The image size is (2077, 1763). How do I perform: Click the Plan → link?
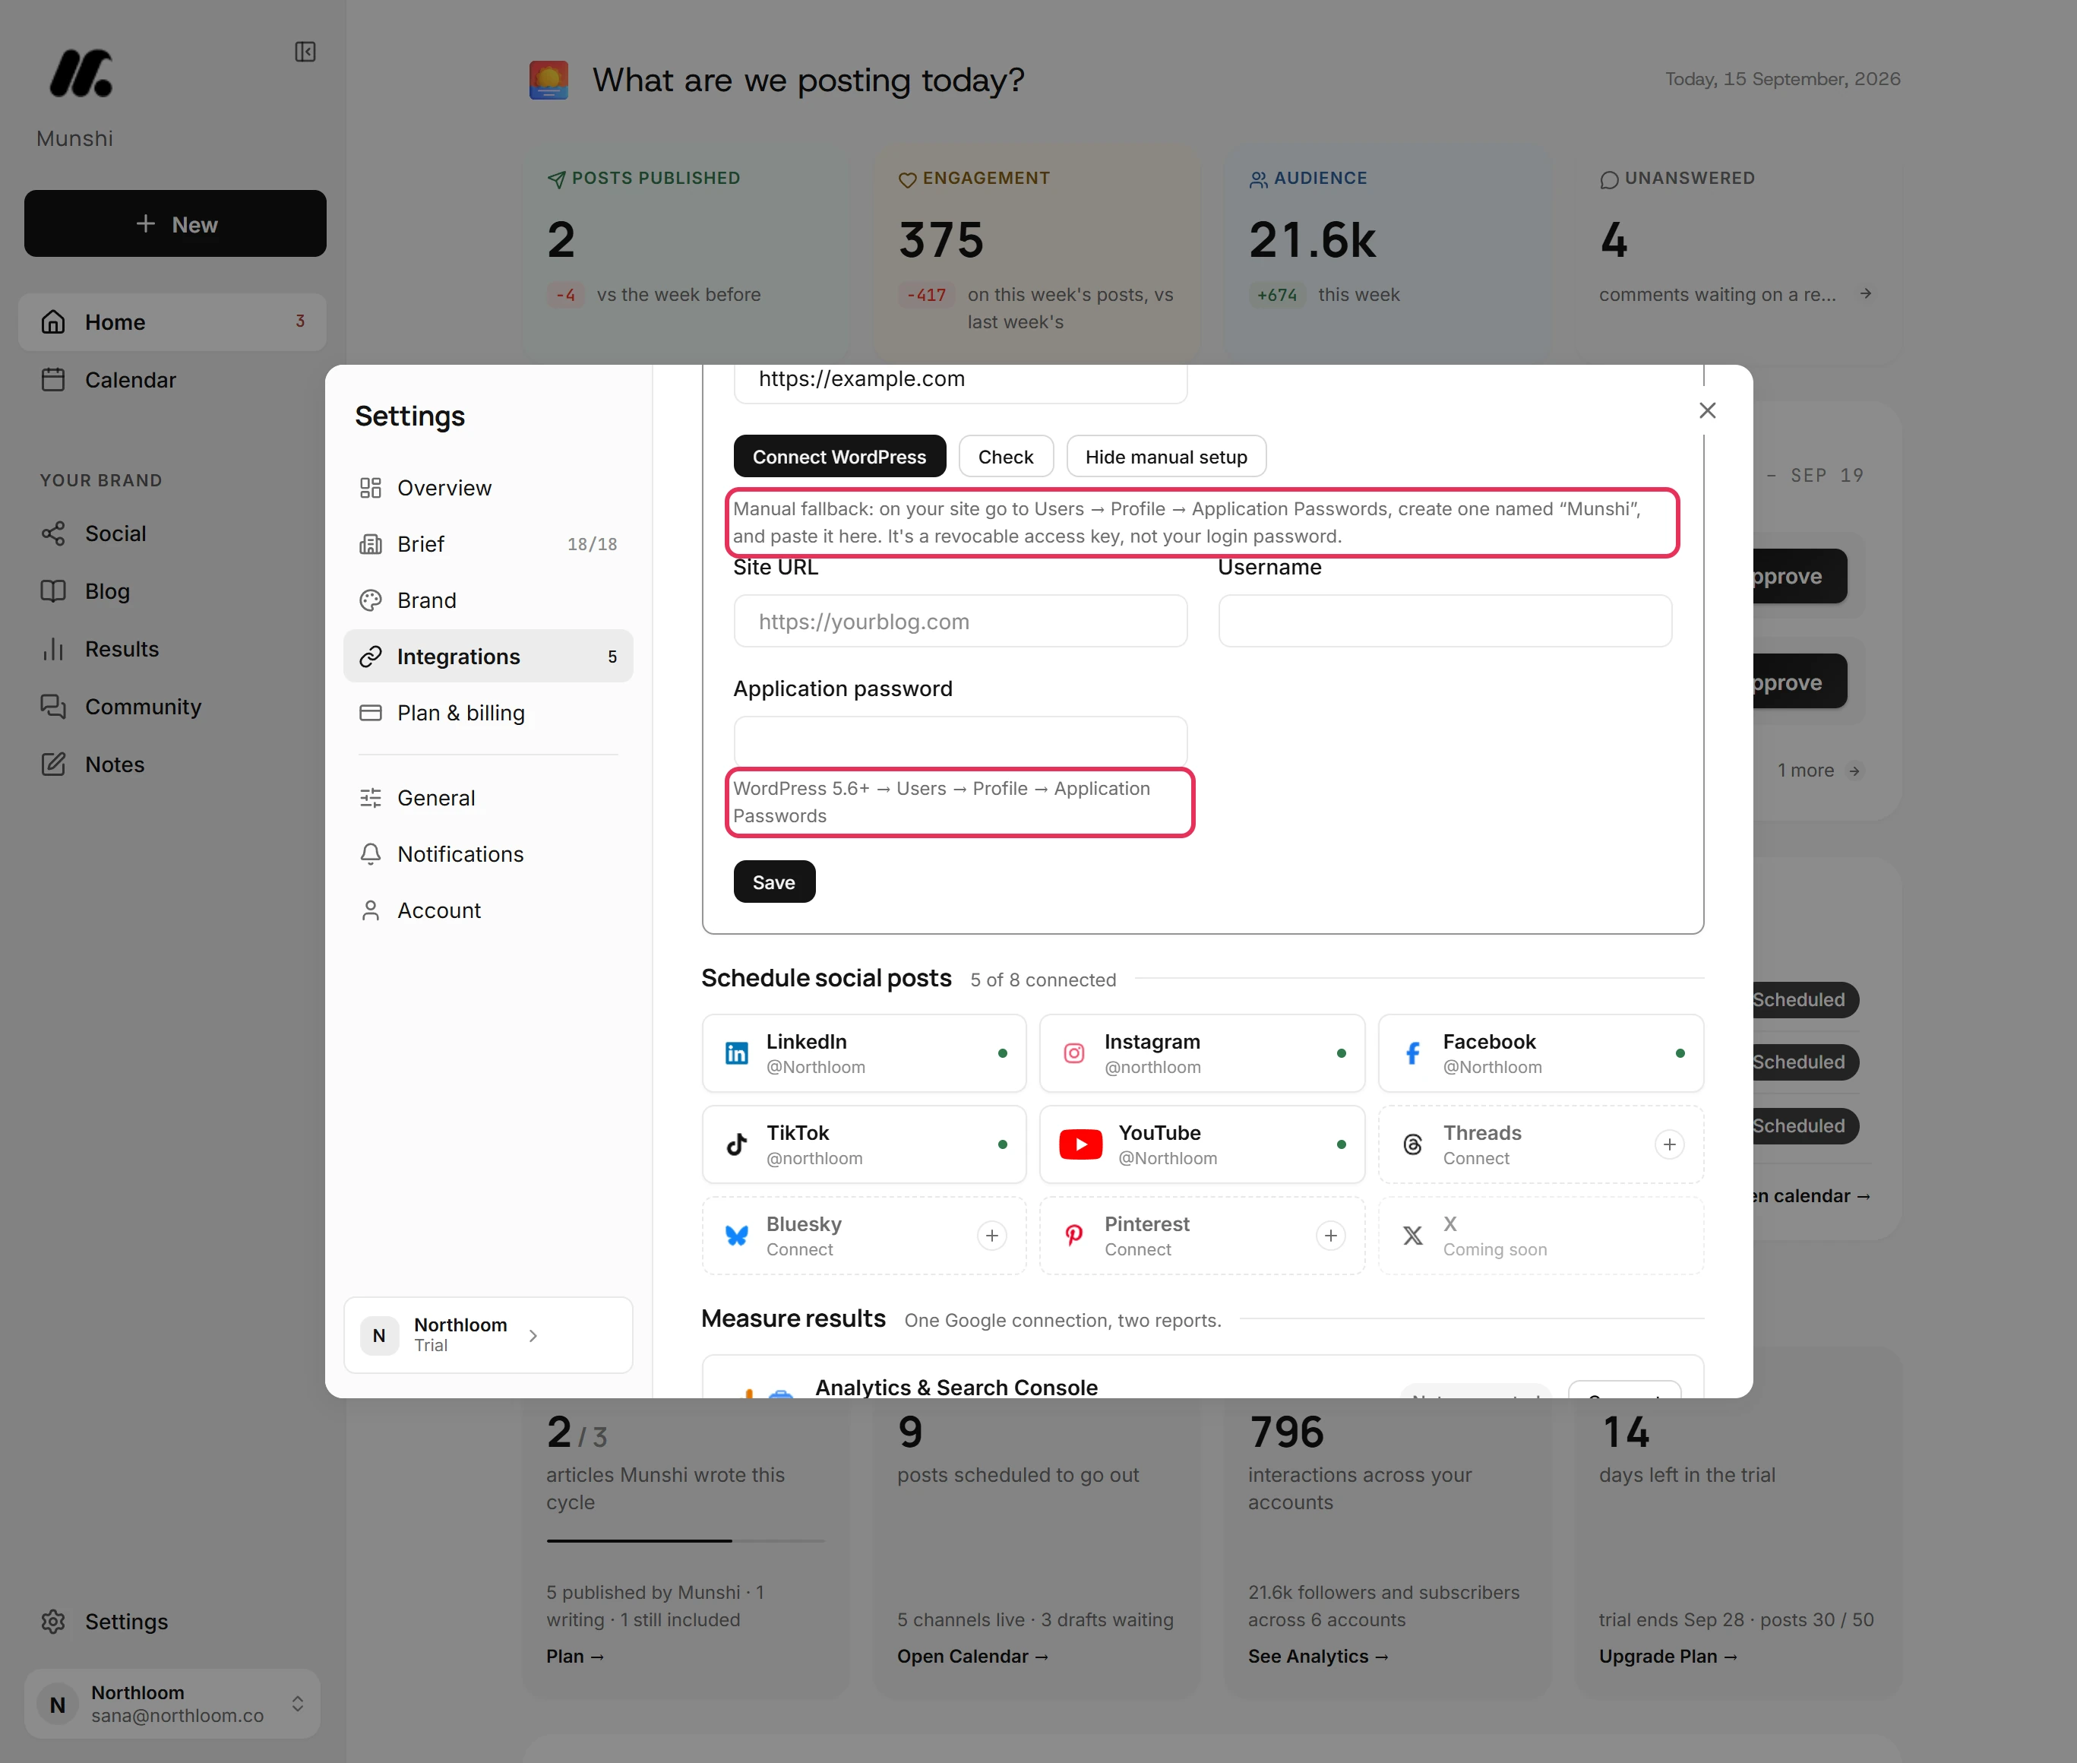pyautogui.click(x=575, y=1656)
